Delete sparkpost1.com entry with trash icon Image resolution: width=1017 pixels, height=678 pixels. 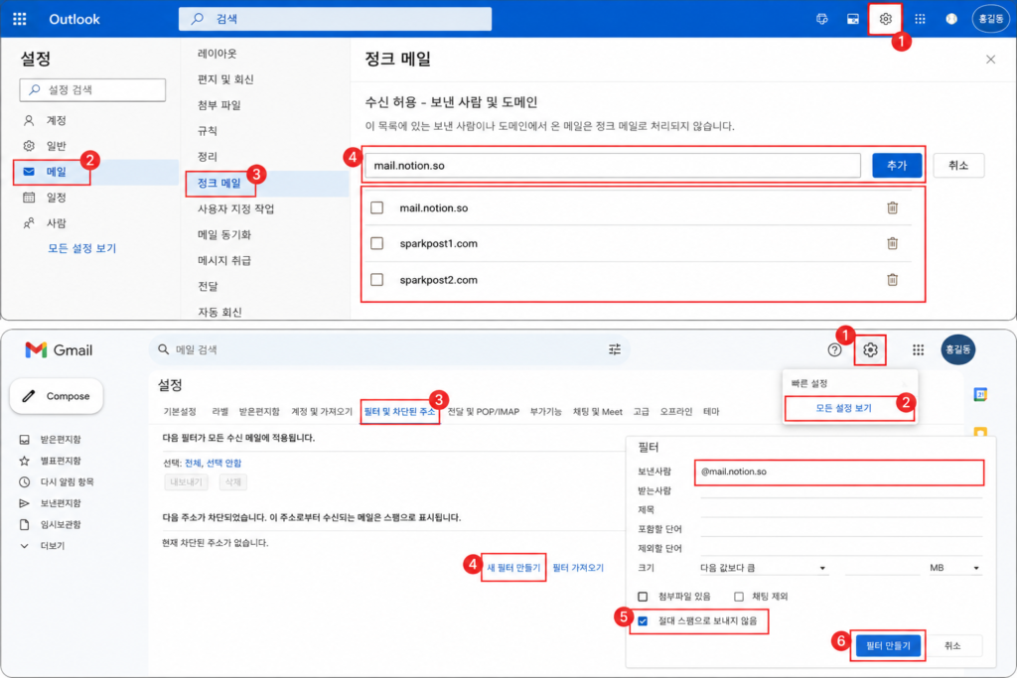click(893, 244)
